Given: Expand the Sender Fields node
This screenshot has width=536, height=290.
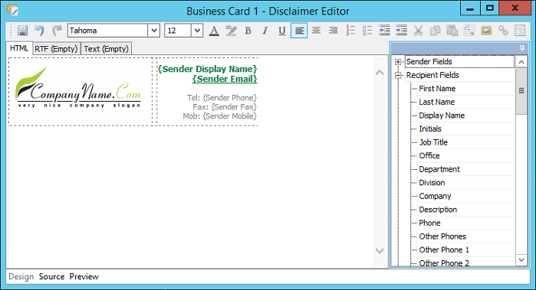Looking at the screenshot, I should (x=398, y=62).
